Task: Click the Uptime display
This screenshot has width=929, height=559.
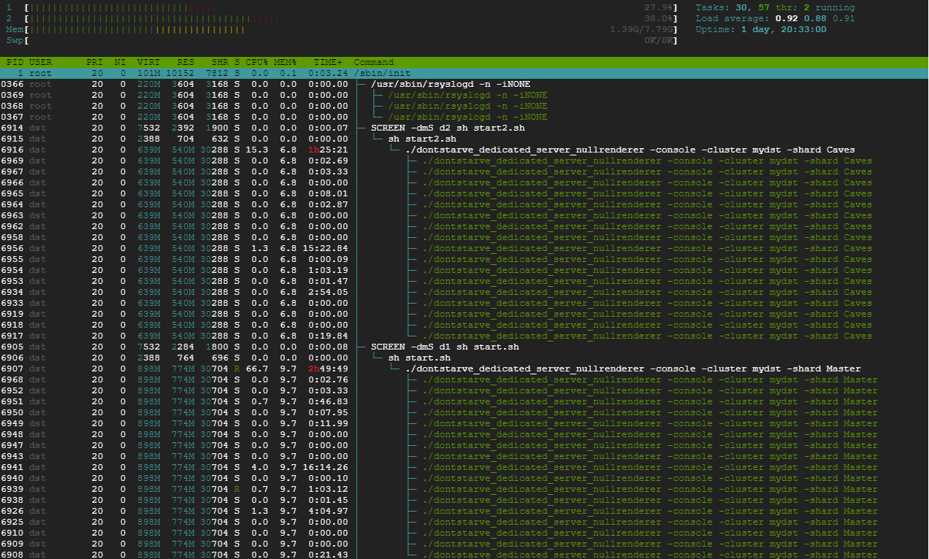Action: [x=761, y=30]
